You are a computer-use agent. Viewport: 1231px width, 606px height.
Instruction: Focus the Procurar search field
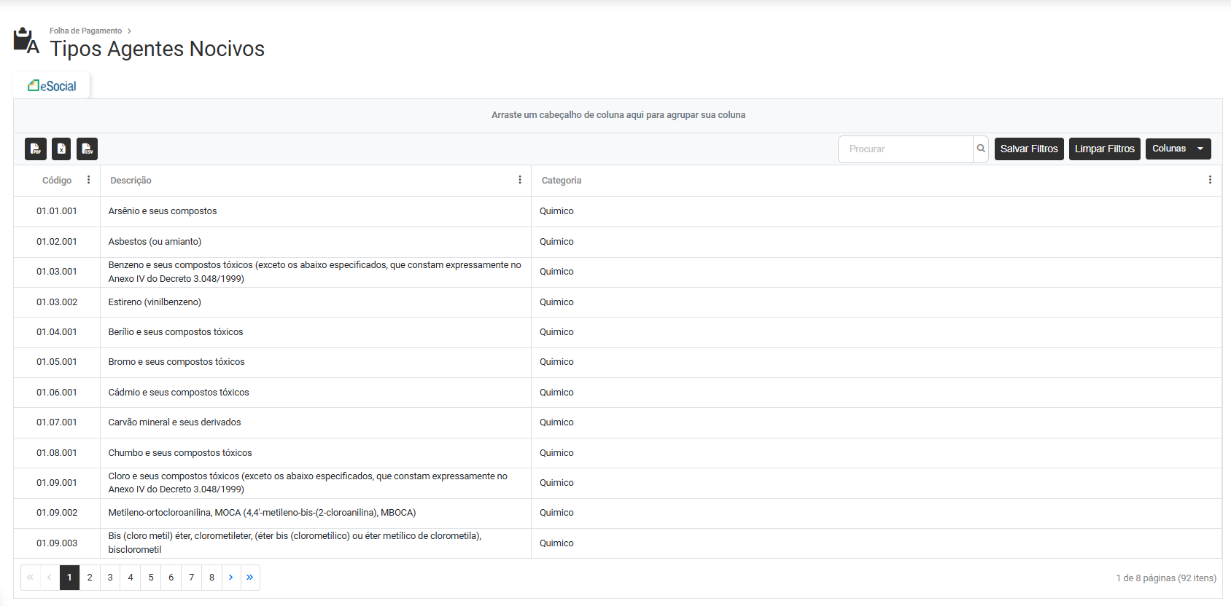[905, 149]
